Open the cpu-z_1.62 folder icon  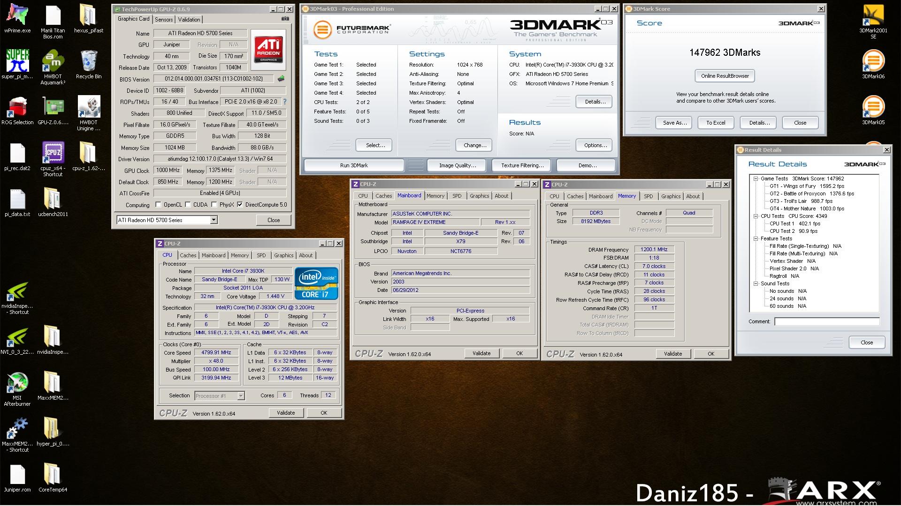(x=88, y=156)
